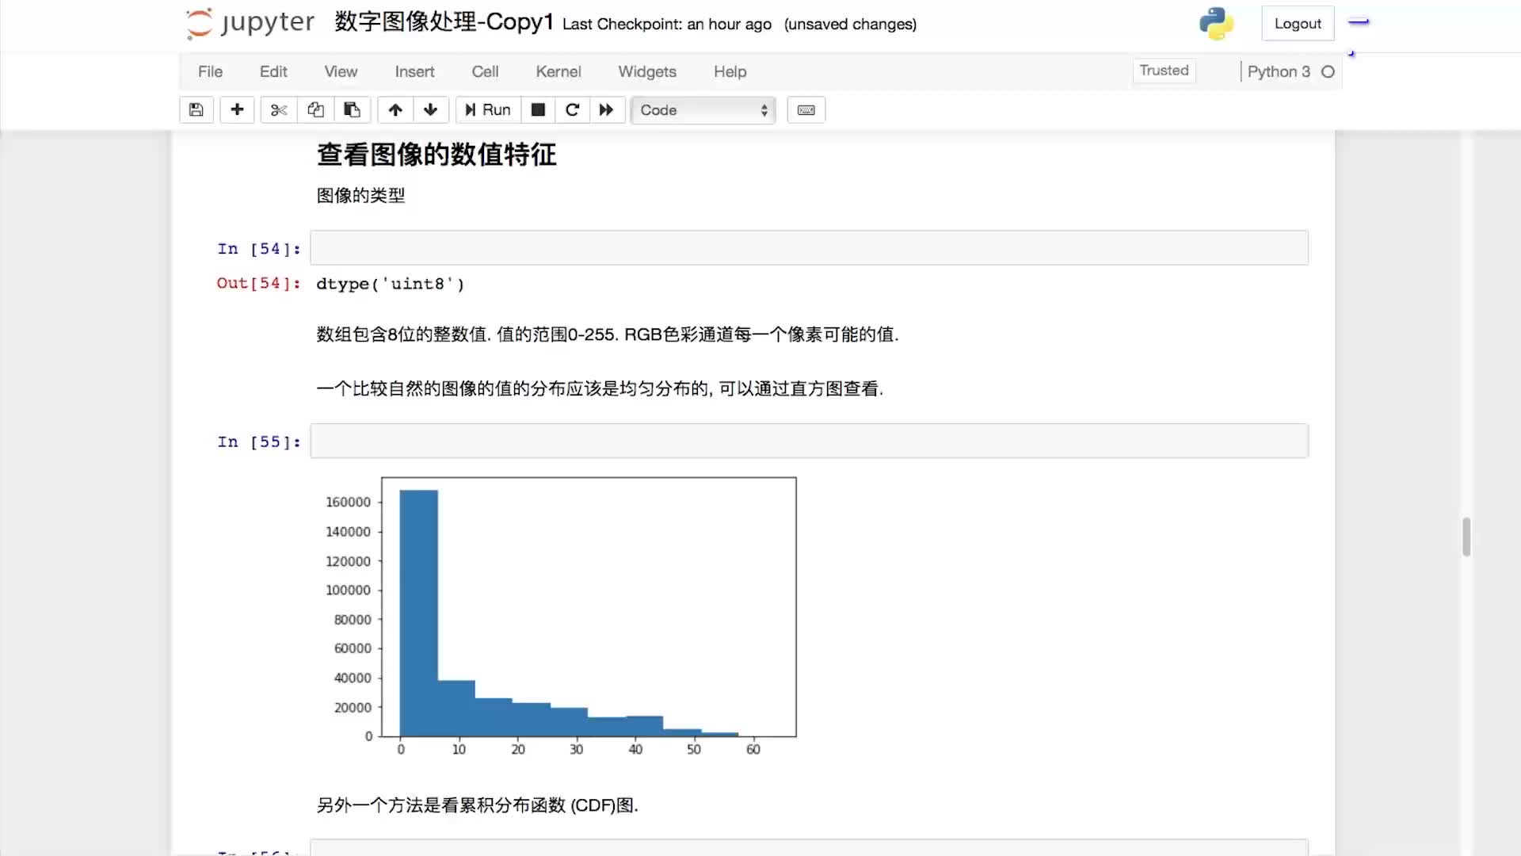The image size is (1521, 856).
Task: Click the Trusted toggle indicator
Action: tap(1164, 70)
